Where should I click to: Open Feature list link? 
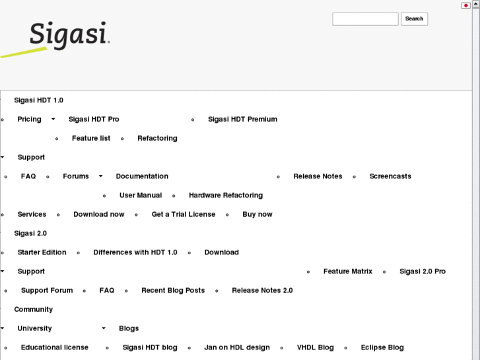(91, 138)
